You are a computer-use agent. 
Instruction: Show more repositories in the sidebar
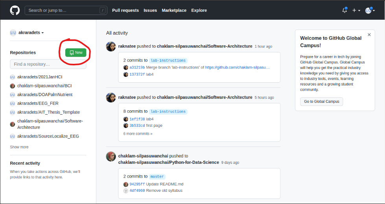(19, 147)
